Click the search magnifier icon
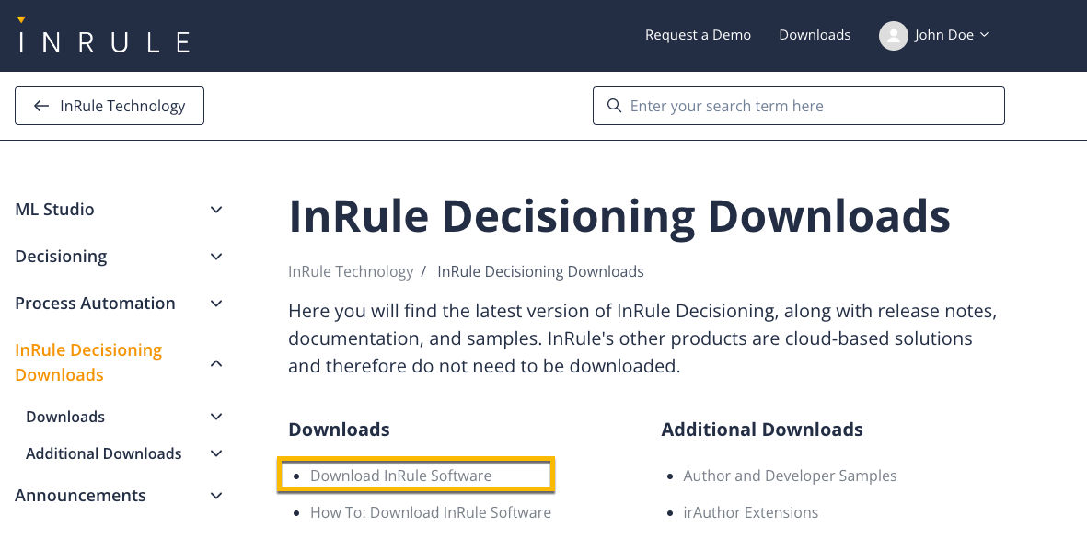1087x550 pixels. click(614, 105)
